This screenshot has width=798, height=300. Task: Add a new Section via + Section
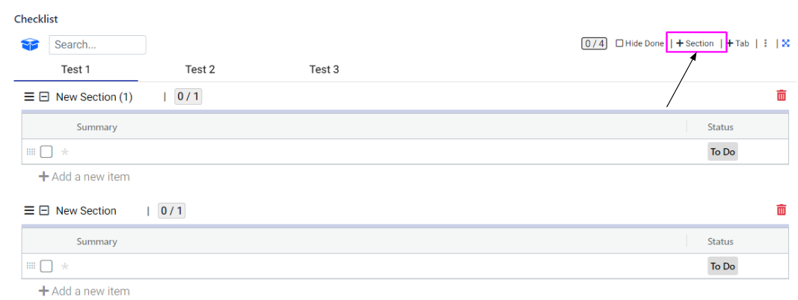click(696, 43)
